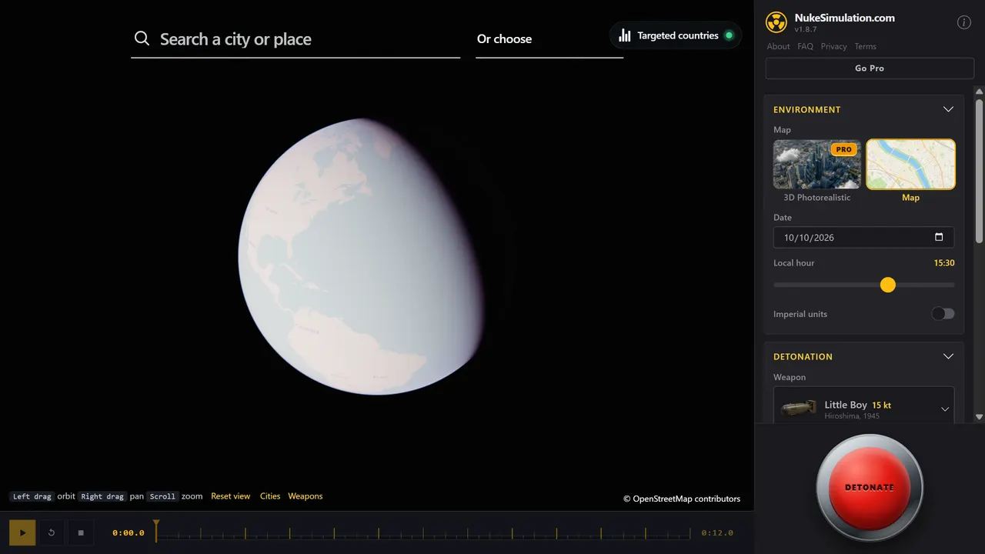Image resolution: width=985 pixels, height=554 pixels.
Task: Click the sidebar scrollbar down arrow
Action: [x=979, y=417]
